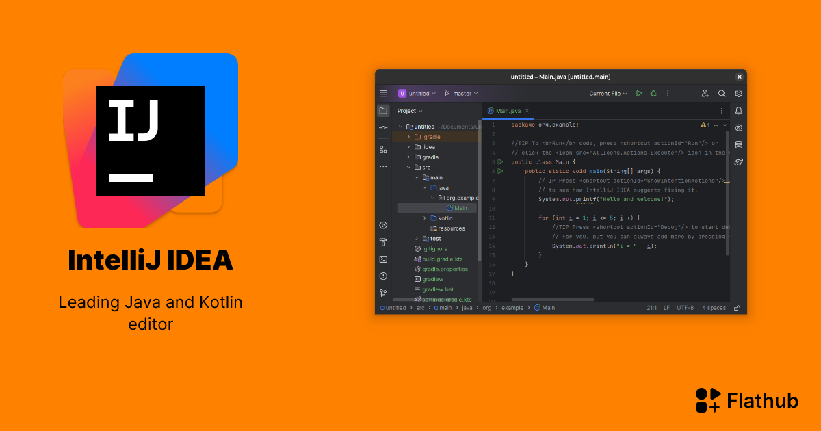Expand the .idea folder

[x=409, y=146]
